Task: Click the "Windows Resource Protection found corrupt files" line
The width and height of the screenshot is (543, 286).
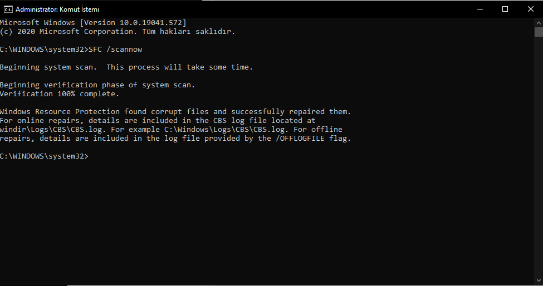Action: coord(104,112)
